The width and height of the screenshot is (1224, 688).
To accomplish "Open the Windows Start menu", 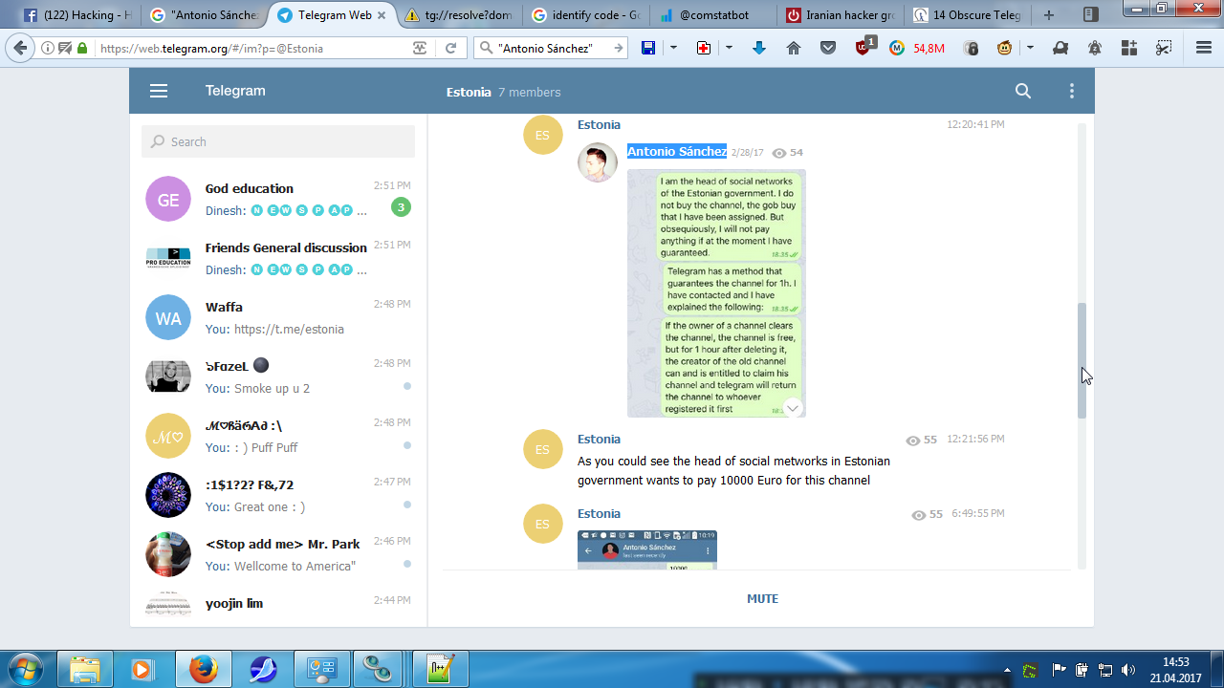I will (26, 669).
